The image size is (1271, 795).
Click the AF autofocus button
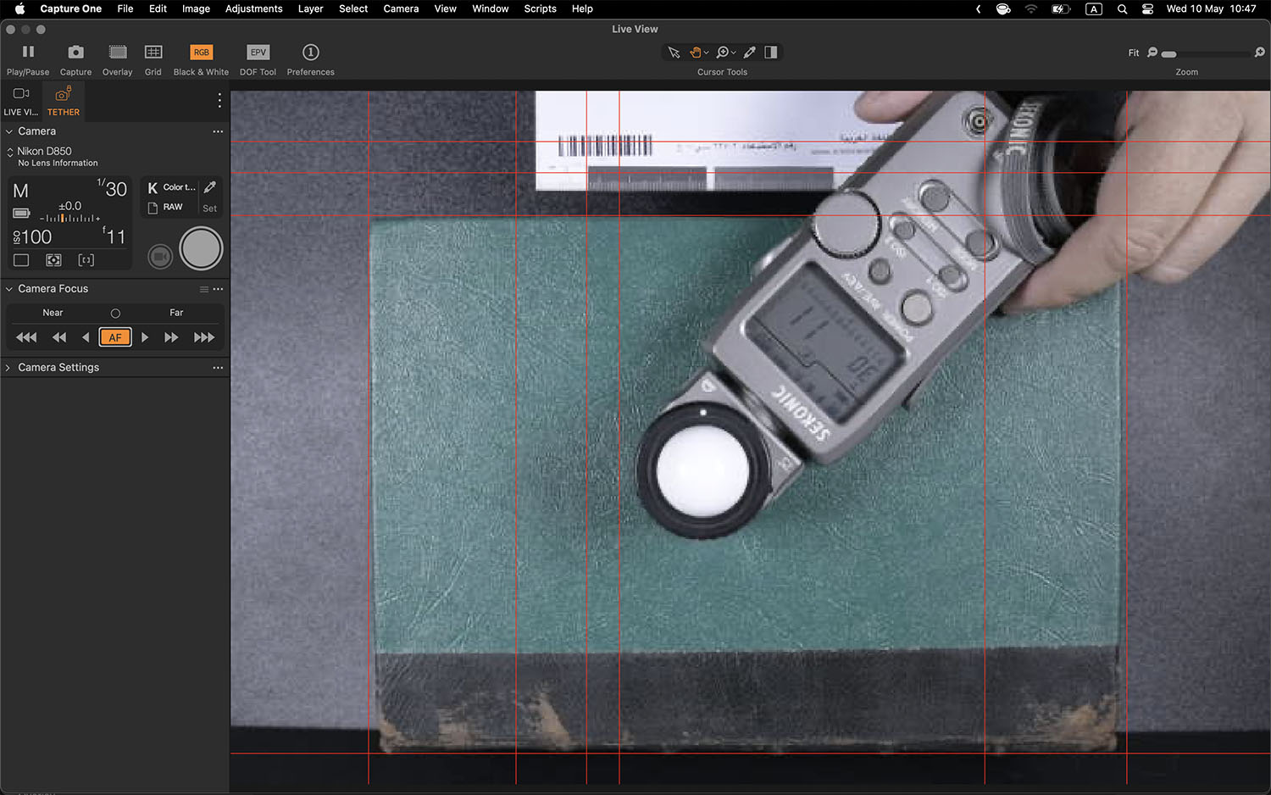pos(115,337)
